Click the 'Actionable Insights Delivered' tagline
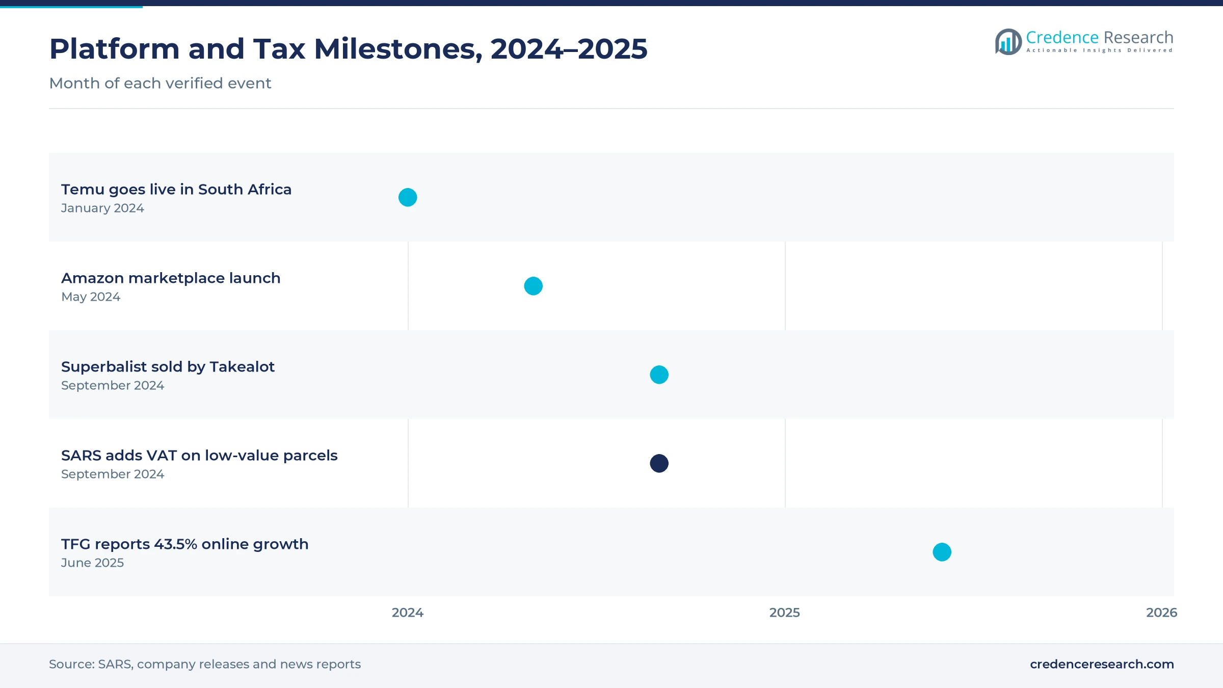Viewport: 1223px width, 688px height. (1100, 50)
